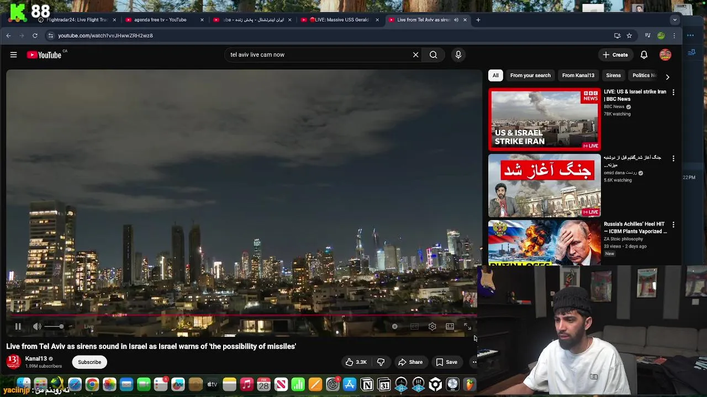Image resolution: width=707 pixels, height=397 pixels.
Task: Toggle the autoplay switch in the player
Action: (x=395, y=326)
